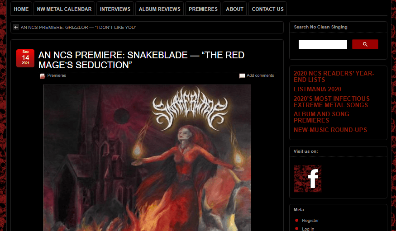Click the Snakeblade album cover artwork
The image size is (396, 231).
tap(147, 158)
